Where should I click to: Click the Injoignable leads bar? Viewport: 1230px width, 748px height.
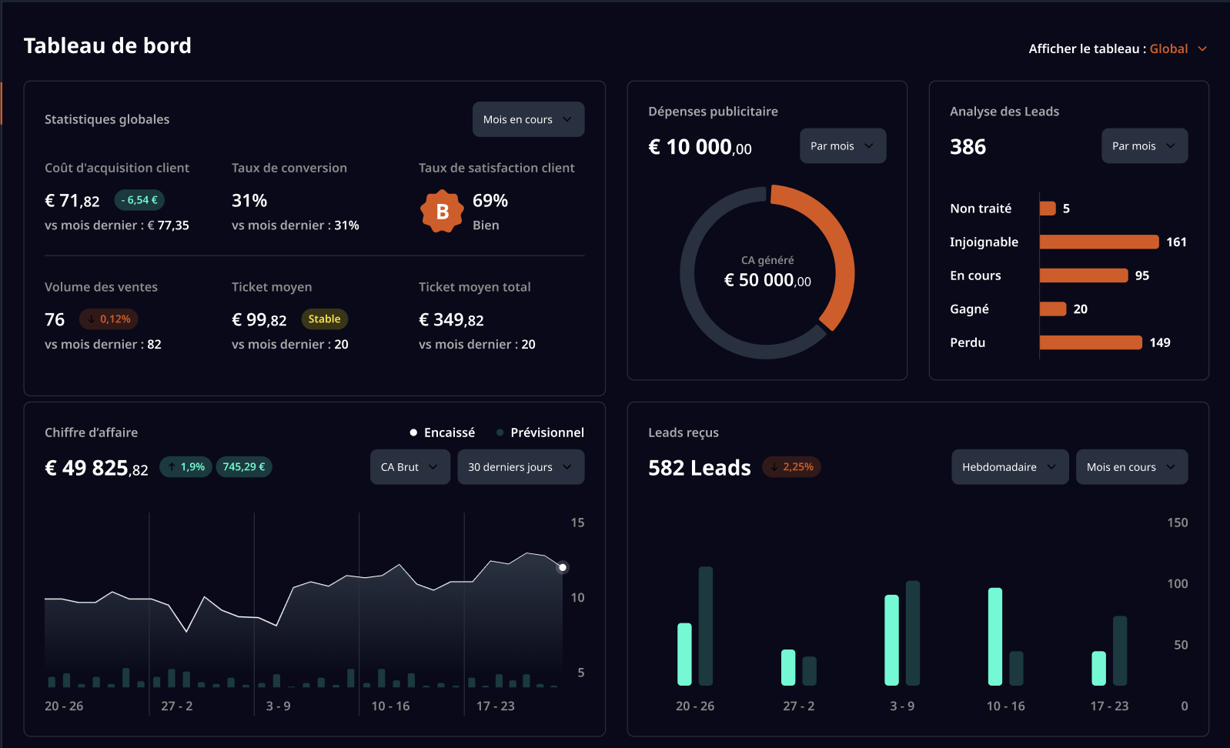pos(1098,242)
